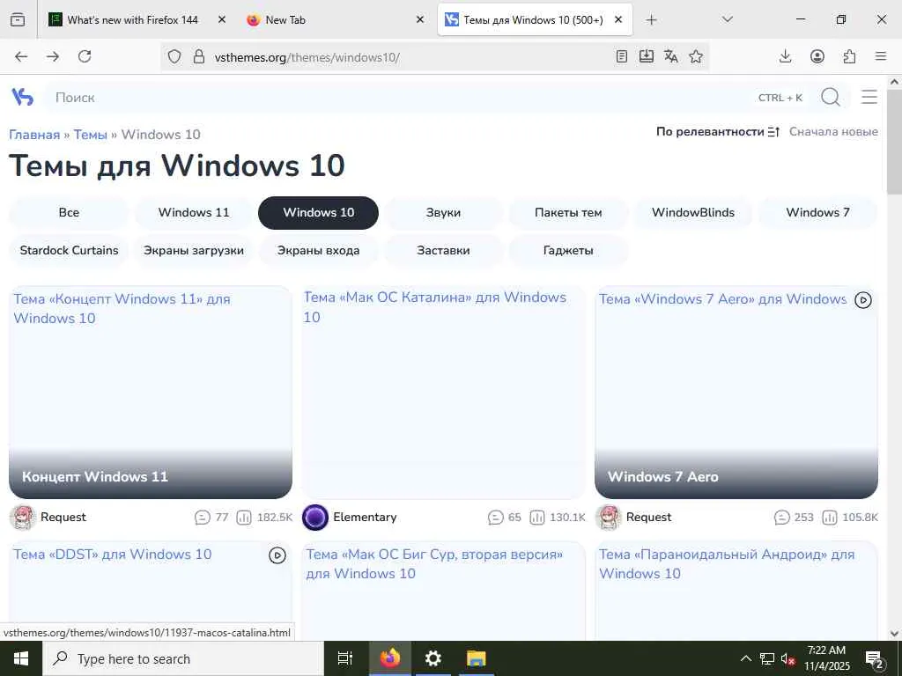Screen dimensions: 902x676
Task: Open the Экраны входа category
Action: pos(318,251)
